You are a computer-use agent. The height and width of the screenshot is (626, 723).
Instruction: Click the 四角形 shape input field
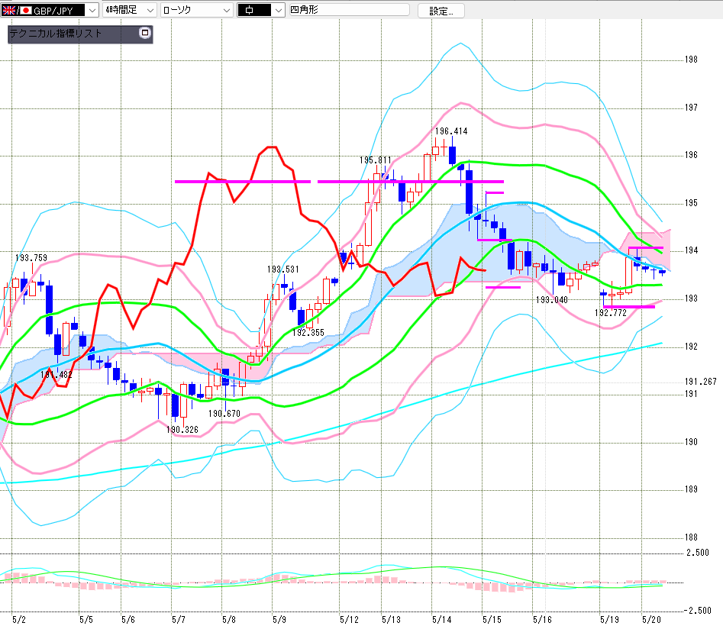pos(349,10)
